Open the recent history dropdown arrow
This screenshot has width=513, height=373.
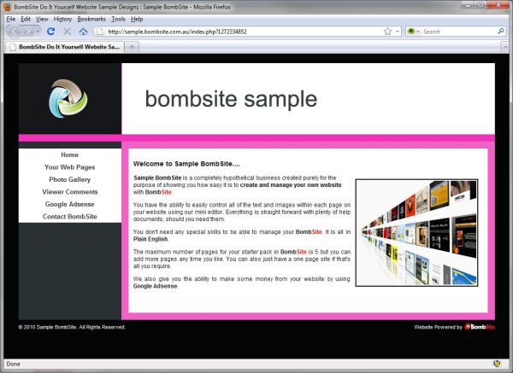[x=38, y=32]
